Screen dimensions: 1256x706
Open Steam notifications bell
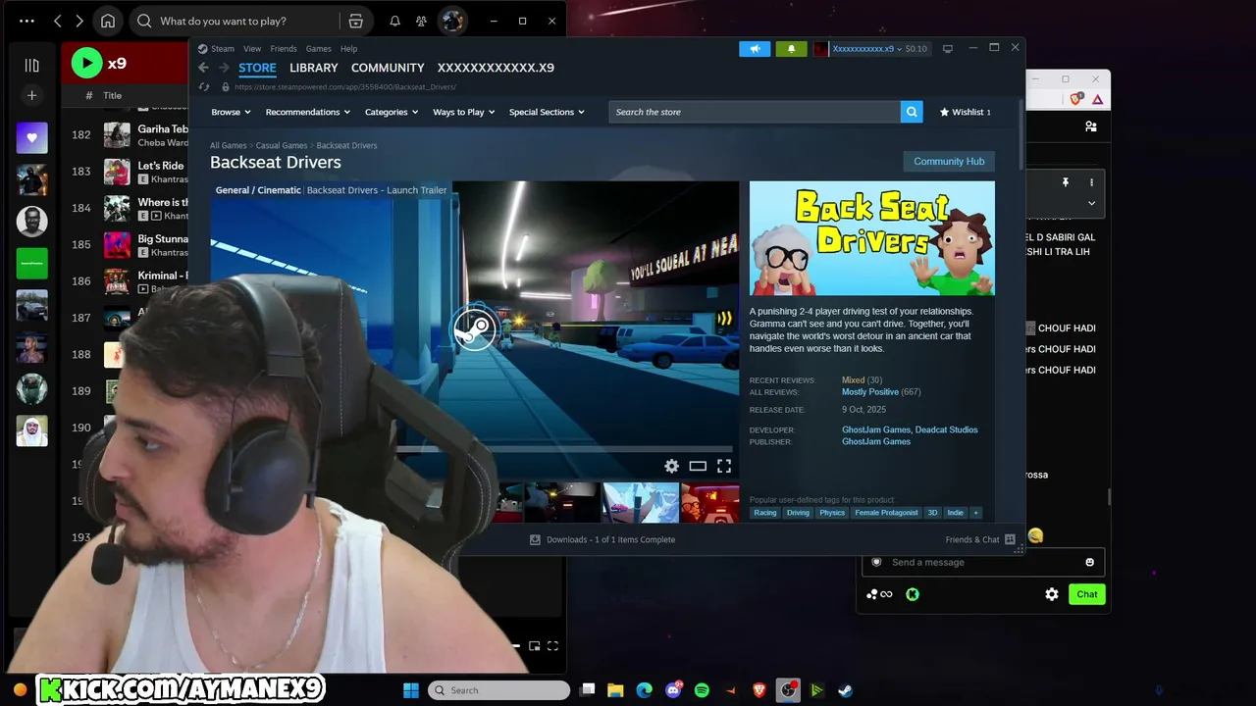pyautogui.click(x=791, y=49)
